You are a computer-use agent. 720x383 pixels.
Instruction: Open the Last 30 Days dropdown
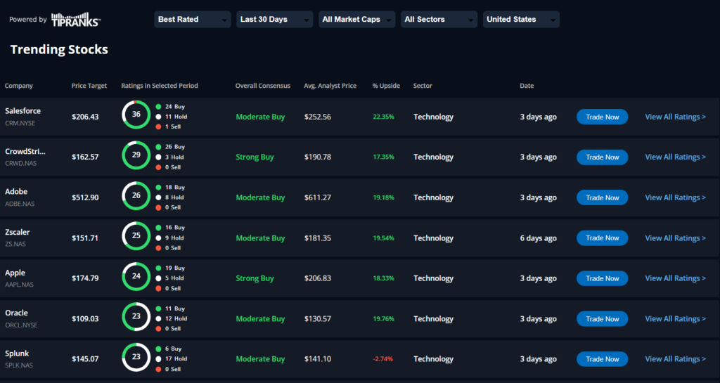click(275, 19)
